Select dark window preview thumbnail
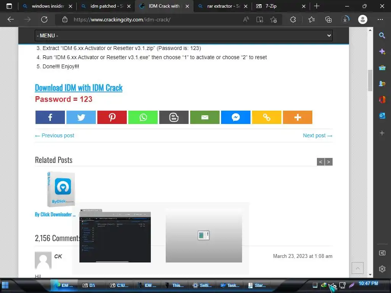 tap(115, 236)
